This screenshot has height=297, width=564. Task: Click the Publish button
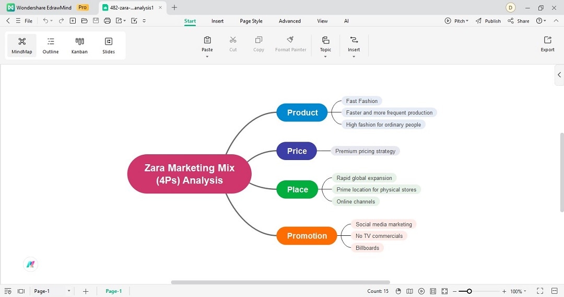[x=488, y=21]
